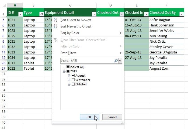Viewport: 188px width, 129px height.
Task: Select column F header
Action: [x=166, y=5]
